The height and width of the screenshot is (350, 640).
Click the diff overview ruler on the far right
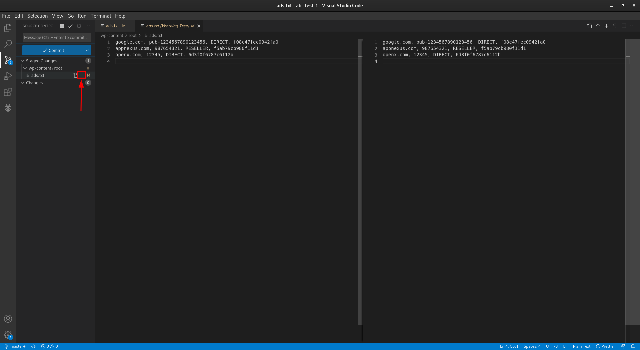(x=632, y=181)
